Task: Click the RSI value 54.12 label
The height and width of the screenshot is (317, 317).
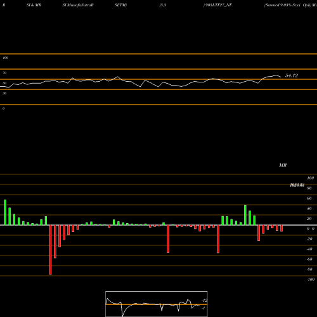Action: pos(292,75)
